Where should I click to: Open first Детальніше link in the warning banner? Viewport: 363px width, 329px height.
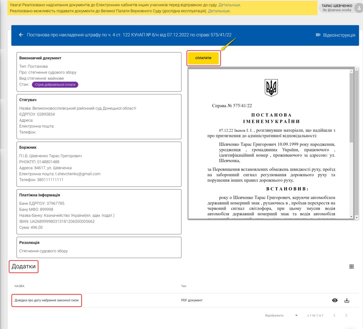tap(229, 5)
